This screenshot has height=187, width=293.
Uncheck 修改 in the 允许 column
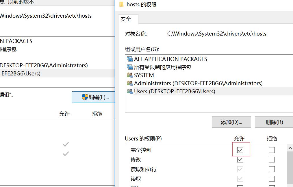(x=240, y=159)
